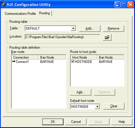Click the Location path field

(x=62, y=37)
